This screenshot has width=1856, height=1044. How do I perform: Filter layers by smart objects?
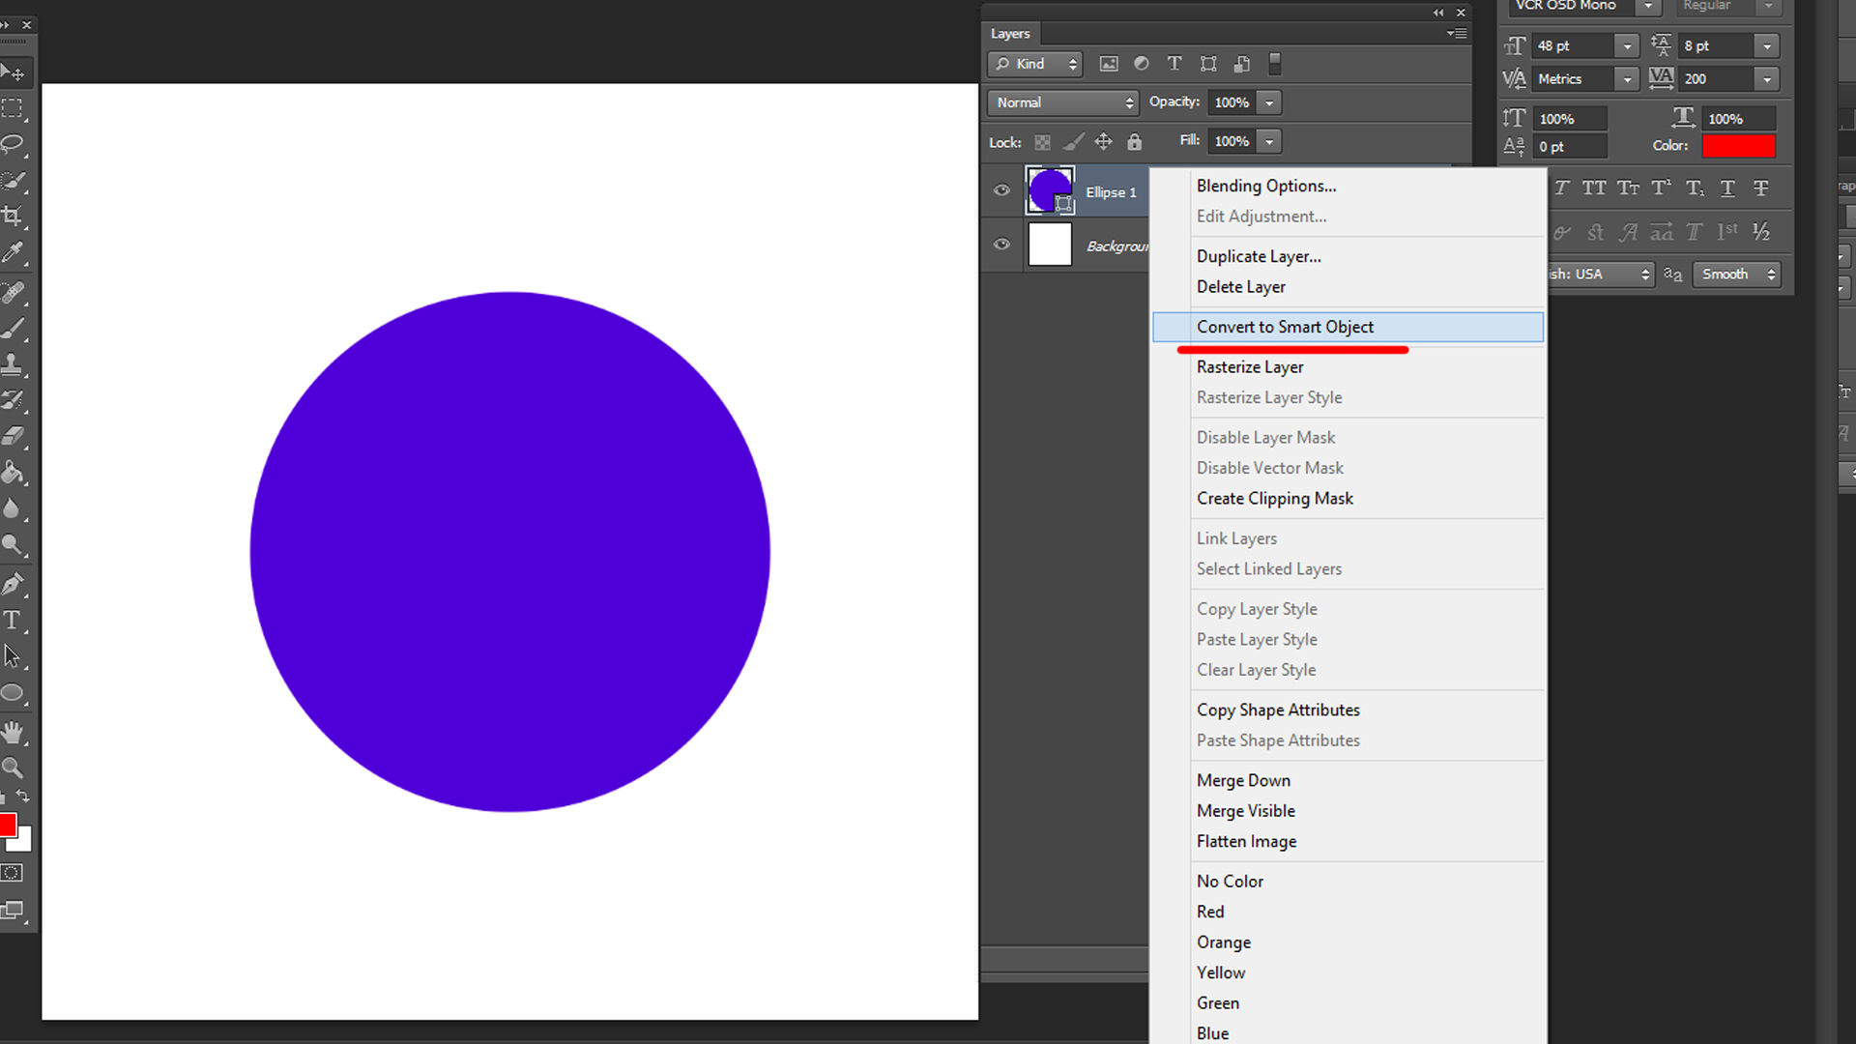[x=1242, y=64]
